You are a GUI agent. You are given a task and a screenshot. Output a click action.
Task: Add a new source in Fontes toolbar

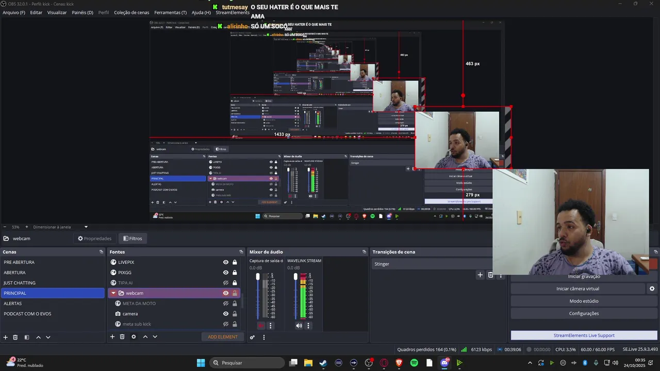click(x=112, y=336)
